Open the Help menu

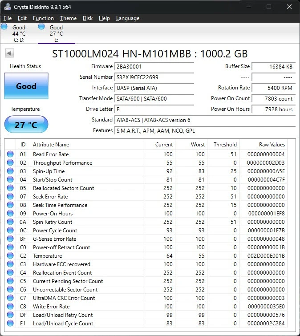[104, 18]
